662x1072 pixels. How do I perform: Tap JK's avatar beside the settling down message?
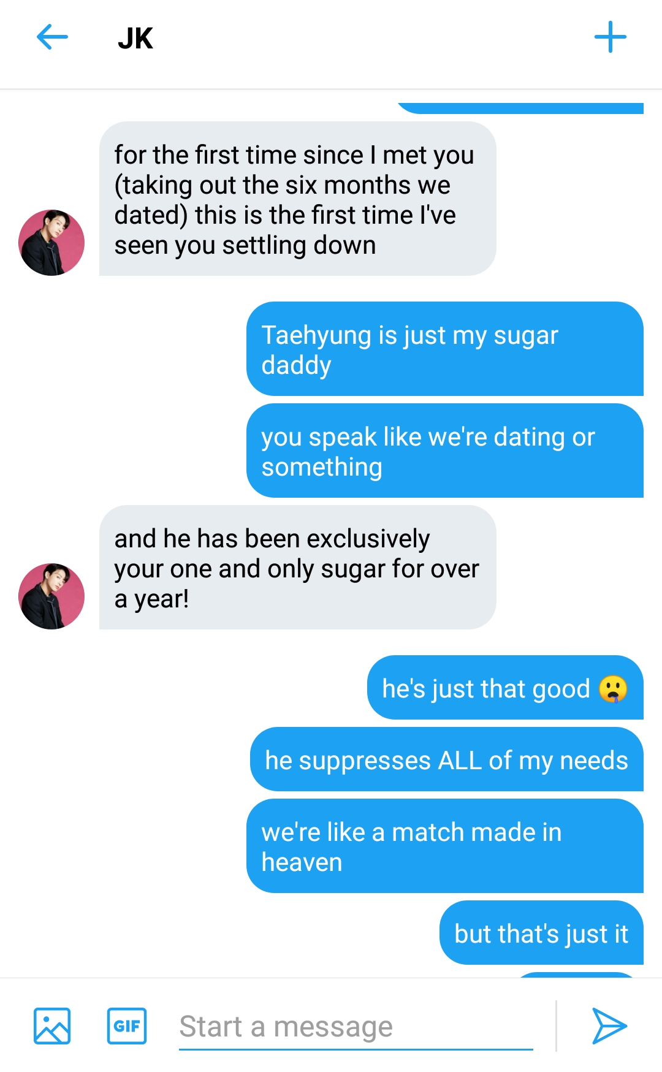click(x=51, y=243)
